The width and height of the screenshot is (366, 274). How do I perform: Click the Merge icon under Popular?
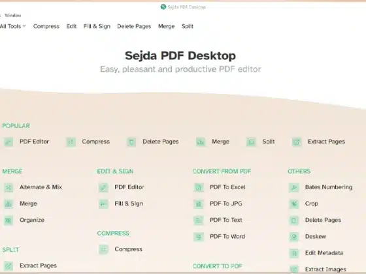[x=201, y=142]
